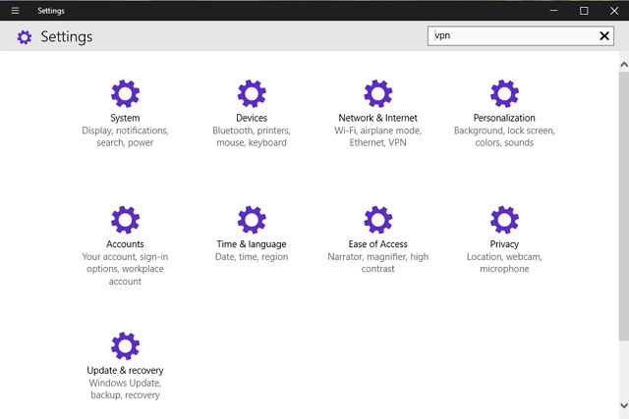Screen dimensions: 629x419
Task: Click 'Date, time, region' description
Action: pyautogui.click(x=252, y=257)
